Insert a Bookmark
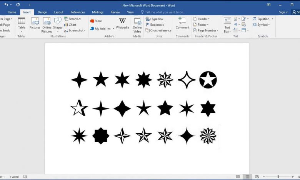Viewport: 300px width, 180px height. (x=155, y=25)
